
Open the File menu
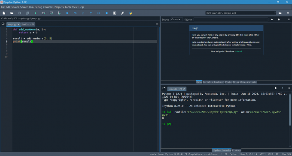3,7
